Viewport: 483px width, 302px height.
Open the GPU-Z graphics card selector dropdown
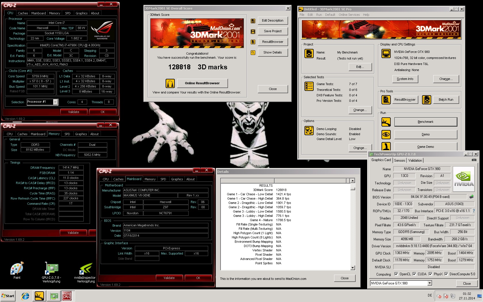(430, 283)
